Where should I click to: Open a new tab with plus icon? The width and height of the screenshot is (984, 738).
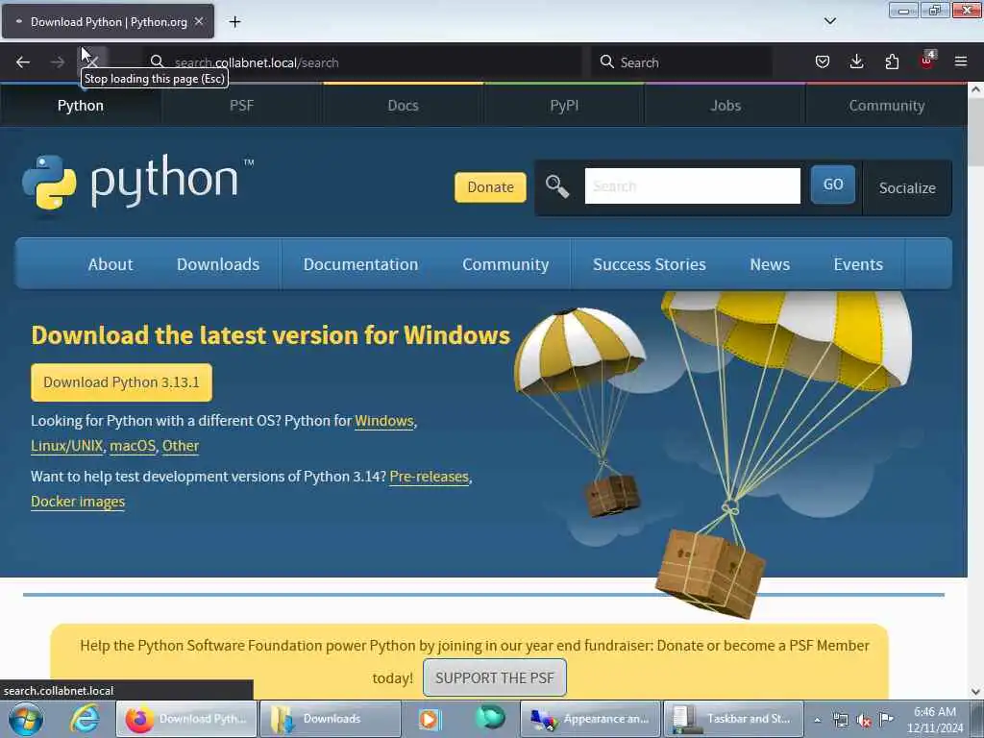pyautogui.click(x=234, y=22)
